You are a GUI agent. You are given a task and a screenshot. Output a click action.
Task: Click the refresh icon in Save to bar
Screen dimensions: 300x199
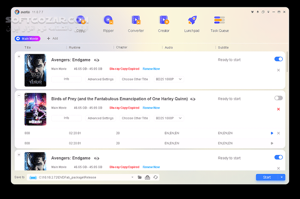155,177
